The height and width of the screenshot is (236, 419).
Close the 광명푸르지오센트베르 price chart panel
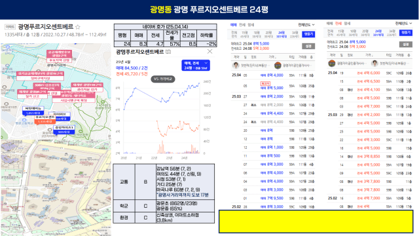pos(209,51)
